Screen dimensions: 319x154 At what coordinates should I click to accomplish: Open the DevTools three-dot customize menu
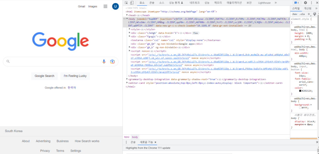311,3
